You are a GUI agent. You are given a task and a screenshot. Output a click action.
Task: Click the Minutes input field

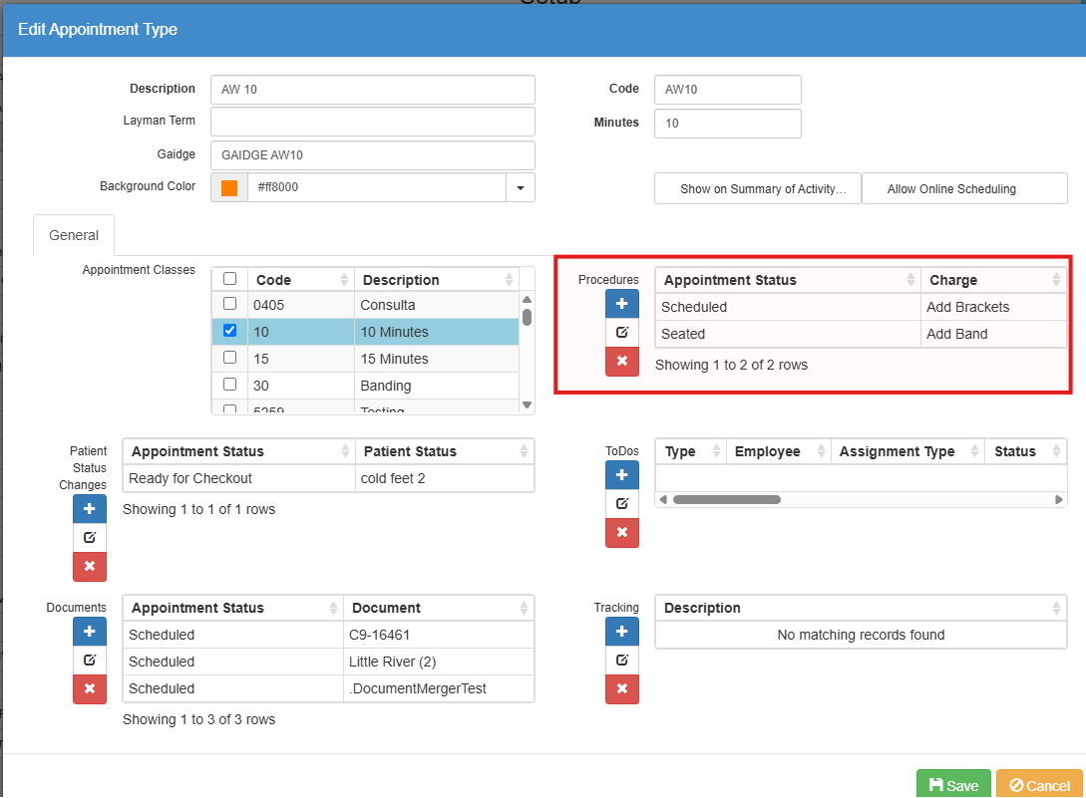[728, 124]
